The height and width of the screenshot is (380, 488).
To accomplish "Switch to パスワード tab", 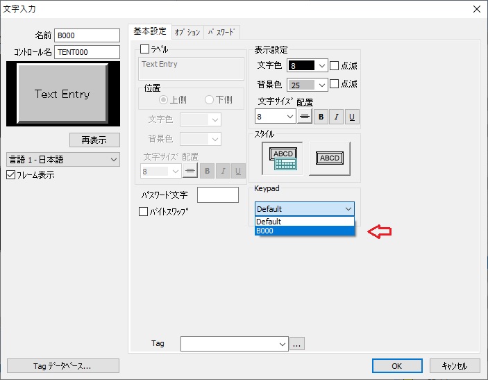I will click(221, 32).
